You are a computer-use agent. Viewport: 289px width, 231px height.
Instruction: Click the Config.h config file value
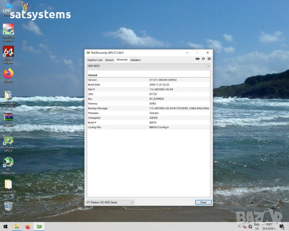159,127
